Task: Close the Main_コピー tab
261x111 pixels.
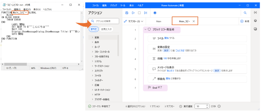Action: click(194, 21)
